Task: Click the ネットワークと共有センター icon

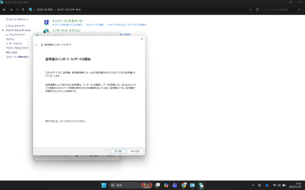Action: point(47,22)
